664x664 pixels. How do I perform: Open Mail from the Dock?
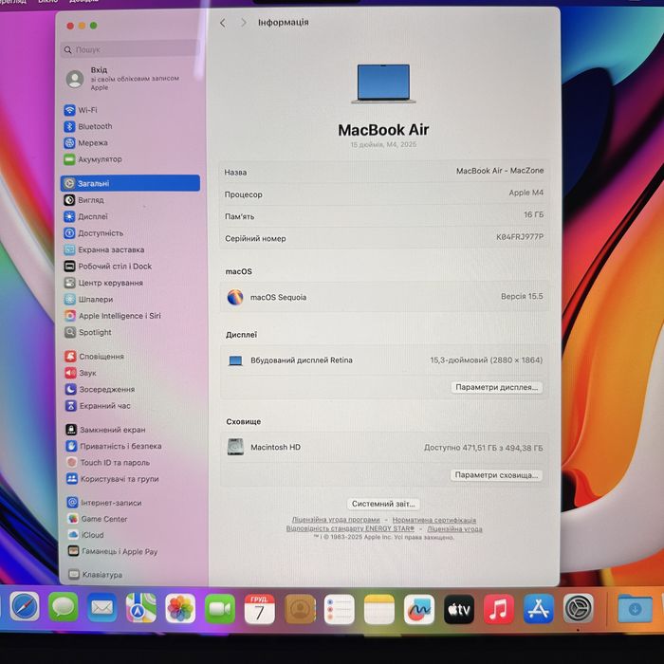(102, 608)
